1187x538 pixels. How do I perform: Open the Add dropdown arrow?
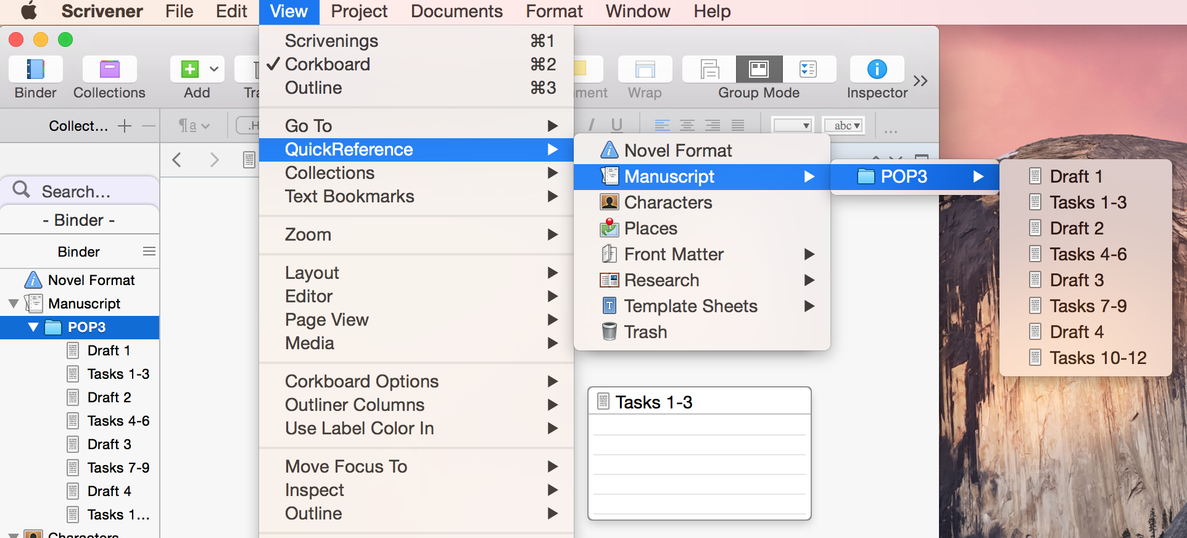(213, 69)
